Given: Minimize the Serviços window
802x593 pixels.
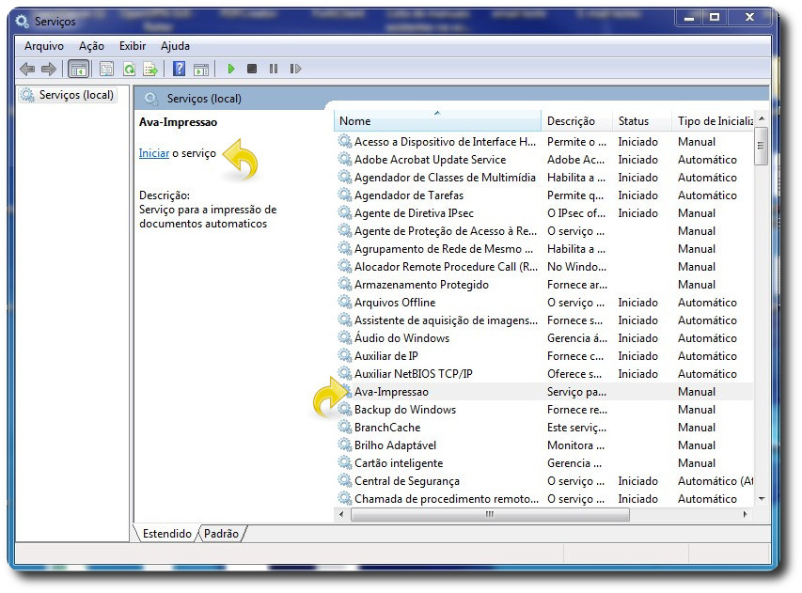Looking at the screenshot, I should (x=689, y=18).
